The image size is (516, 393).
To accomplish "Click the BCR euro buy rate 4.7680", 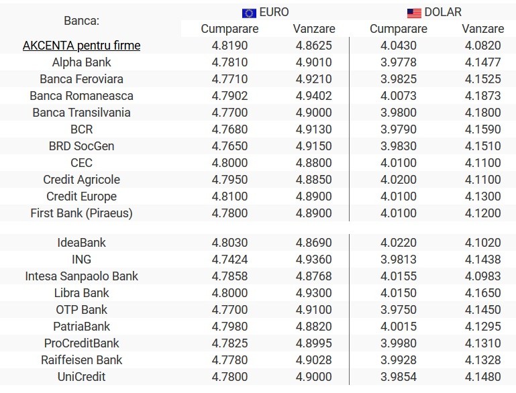I will [229, 129].
